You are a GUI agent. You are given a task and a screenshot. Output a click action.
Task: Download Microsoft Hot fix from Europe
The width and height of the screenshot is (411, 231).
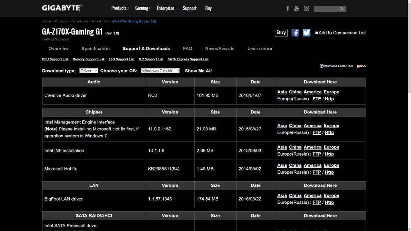click(331, 165)
